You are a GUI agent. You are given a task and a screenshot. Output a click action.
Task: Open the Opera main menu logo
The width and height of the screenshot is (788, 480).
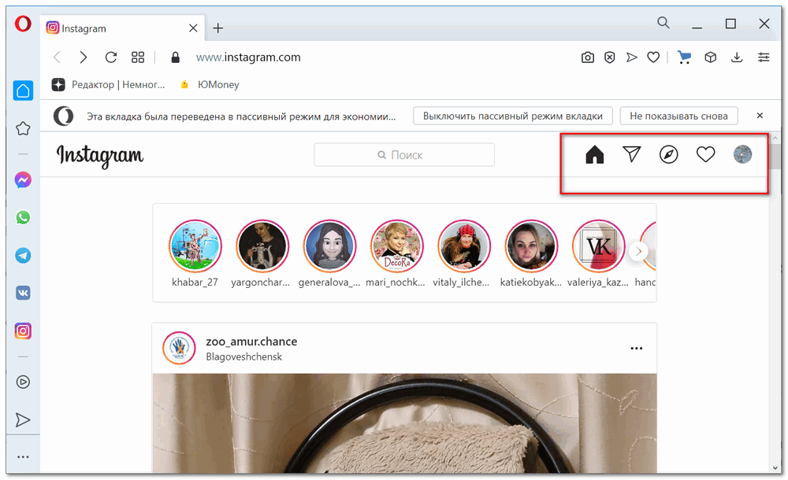coord(23,24)
